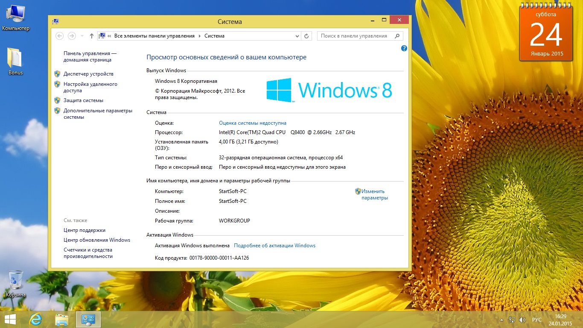Open the Компьютер desktop icon

[16, 18]
